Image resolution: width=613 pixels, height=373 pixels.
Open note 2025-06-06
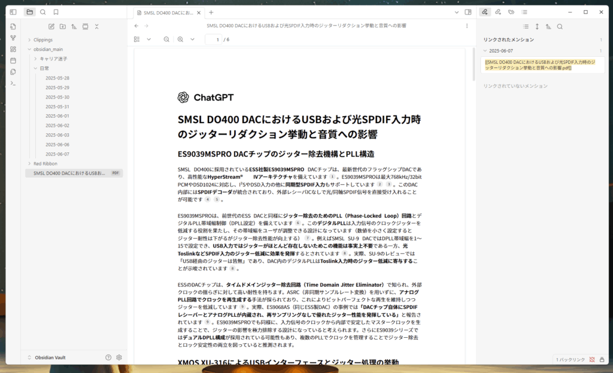57,145
